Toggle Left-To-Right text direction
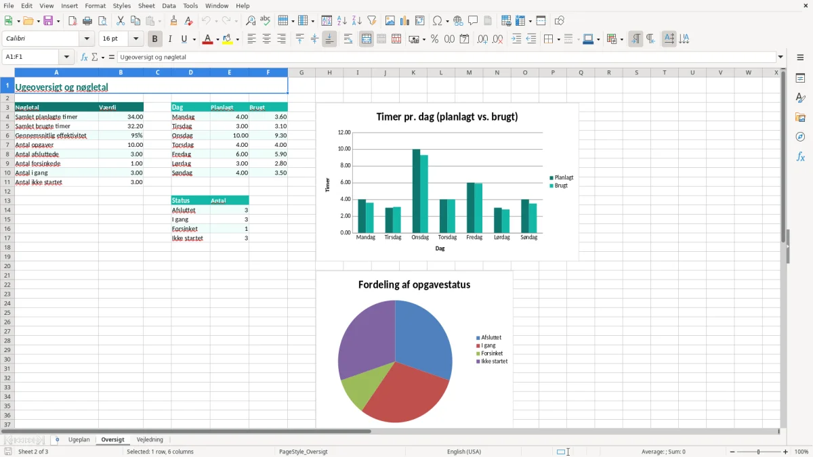813x457 pixels. point(635,39)
